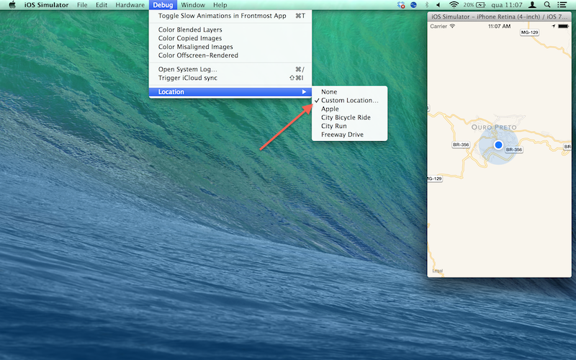Click the Bluetooth icon in menu bar
This screenshot has width=576, height=360.
tap(426, 5)
